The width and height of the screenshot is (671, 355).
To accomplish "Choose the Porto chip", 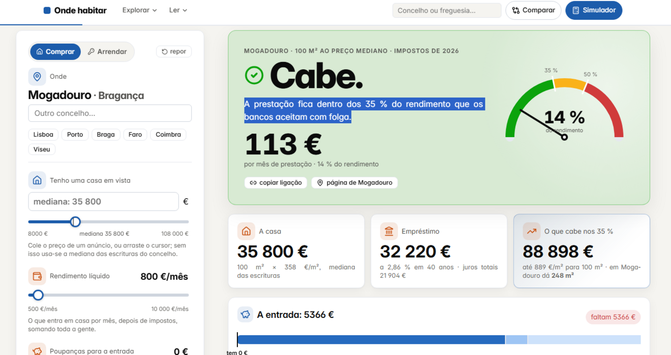I will click(x=75, y=135).
